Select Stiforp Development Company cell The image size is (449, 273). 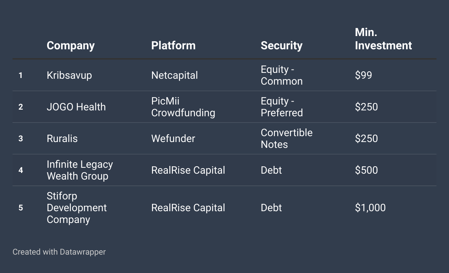[x=77, y=208]
